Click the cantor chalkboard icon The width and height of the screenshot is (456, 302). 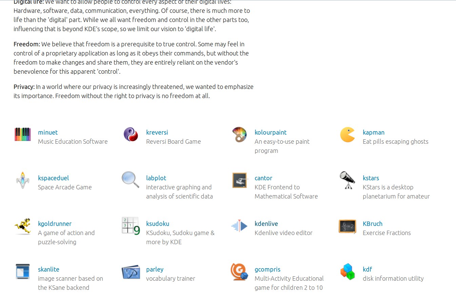pos(239,180)
